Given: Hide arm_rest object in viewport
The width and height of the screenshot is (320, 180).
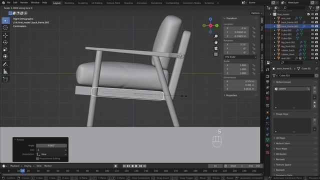Looking at the screenshot, I should click(x=312, y=18).
